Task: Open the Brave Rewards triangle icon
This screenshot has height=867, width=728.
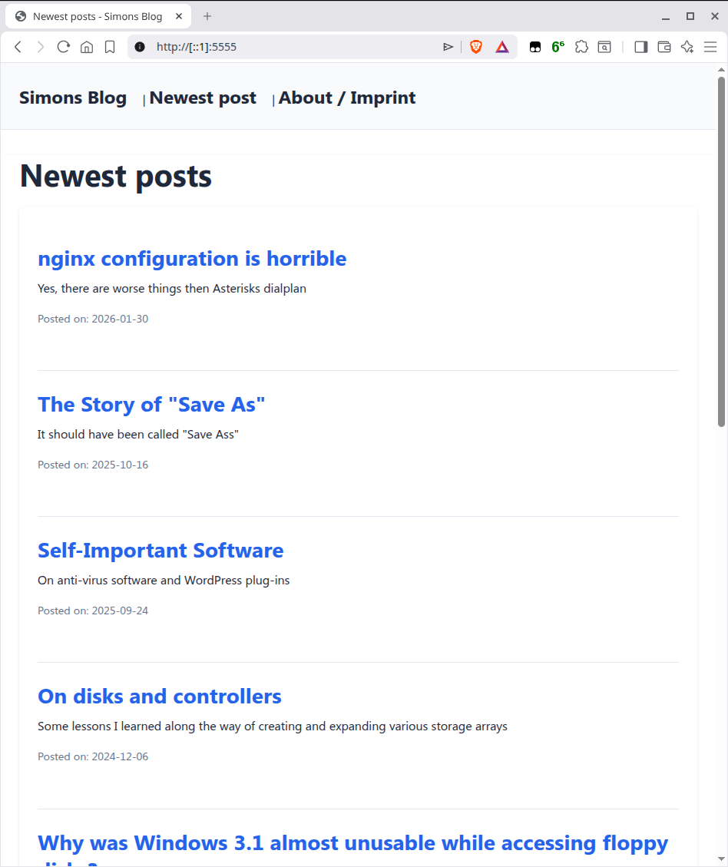Action: (501, 47)
